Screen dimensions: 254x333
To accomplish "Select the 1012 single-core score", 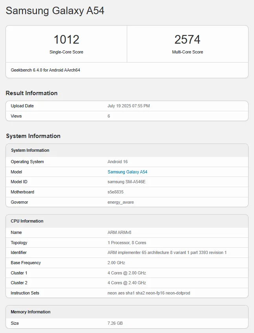I will (x=66, y=39).
